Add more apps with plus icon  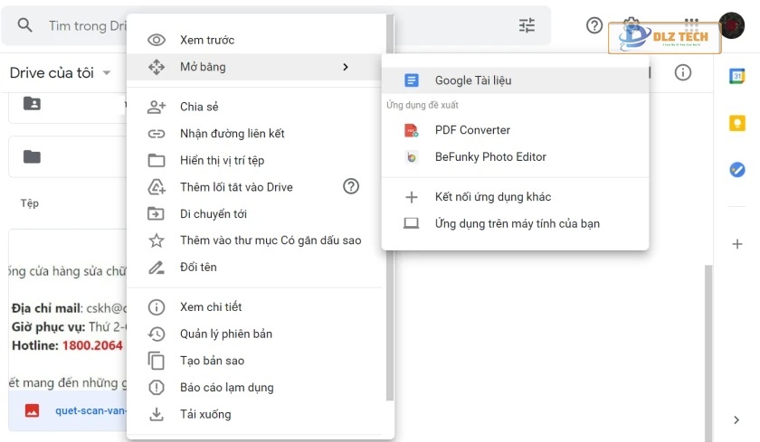point(736,244)
